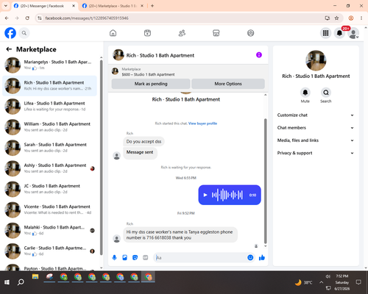
Task: Open the notifications bell with 20+ badge
Action: (339, 33)
